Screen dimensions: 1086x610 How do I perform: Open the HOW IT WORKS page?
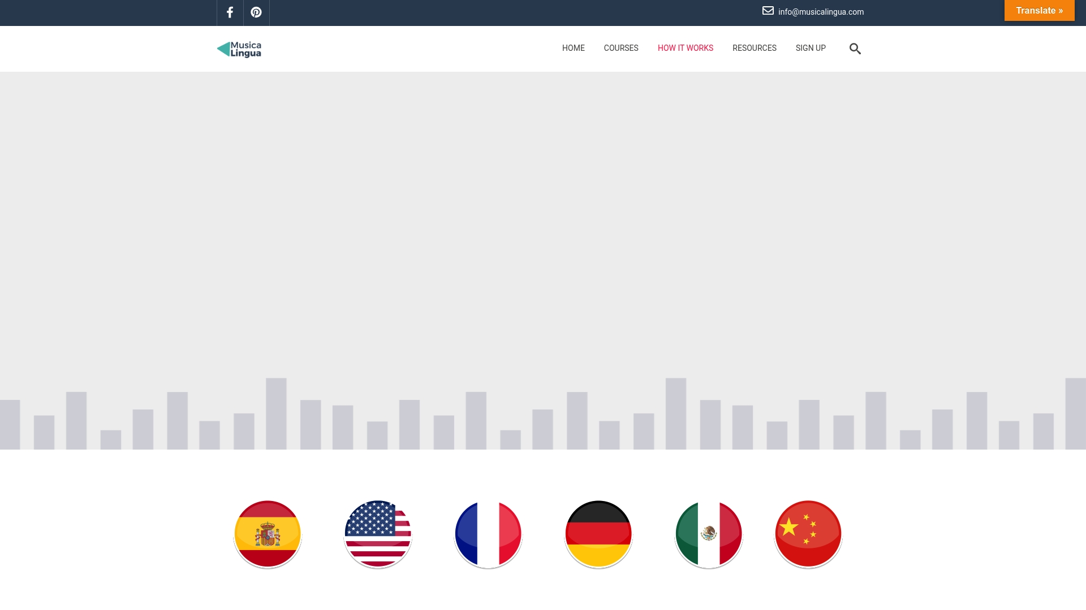tap(685, 48)
